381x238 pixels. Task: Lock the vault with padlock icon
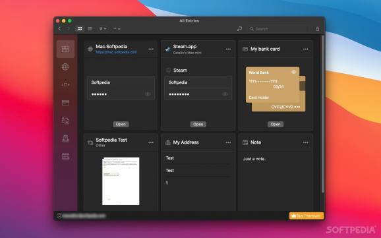click(x=317, y=29)
